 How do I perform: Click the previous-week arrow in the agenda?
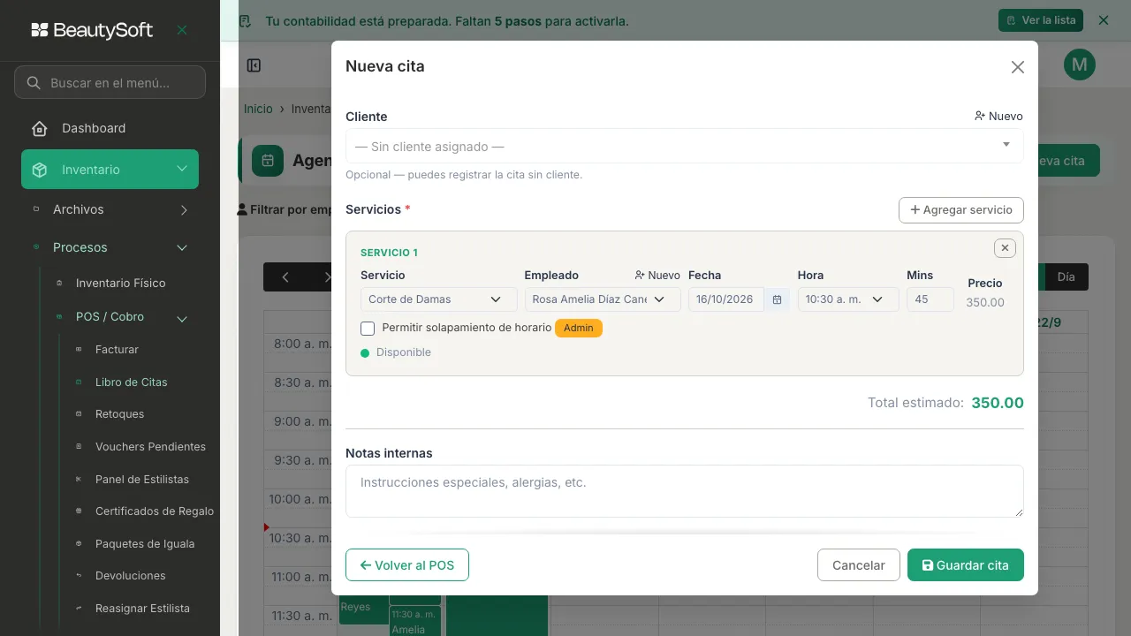point(285,277)
